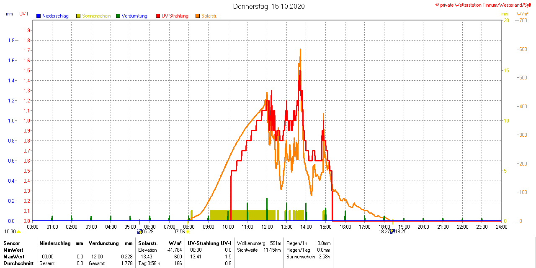The image size is (536, 268).
Task: Click the blue Niederschlag legend swatch
Action: 39,16
